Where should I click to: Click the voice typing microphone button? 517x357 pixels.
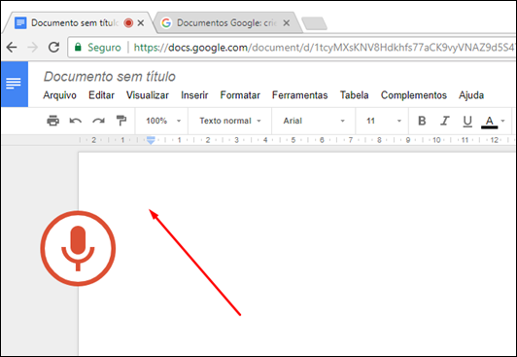click(78, 248)
